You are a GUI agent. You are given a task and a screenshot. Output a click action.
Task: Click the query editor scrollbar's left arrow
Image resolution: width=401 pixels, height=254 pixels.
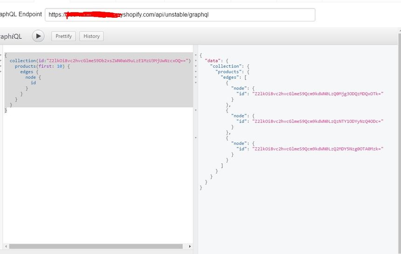pyautogui.click(x=6, y=247)
